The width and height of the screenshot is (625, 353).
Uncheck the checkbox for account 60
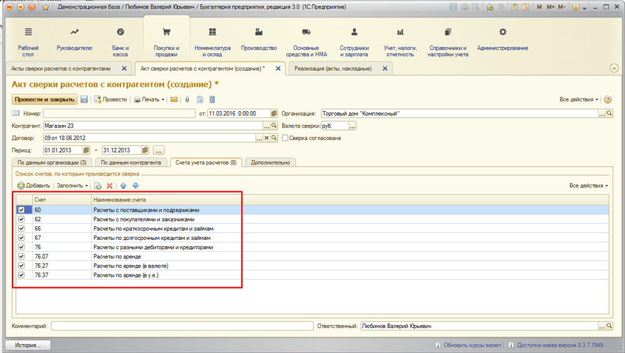[x=22, y=210]
